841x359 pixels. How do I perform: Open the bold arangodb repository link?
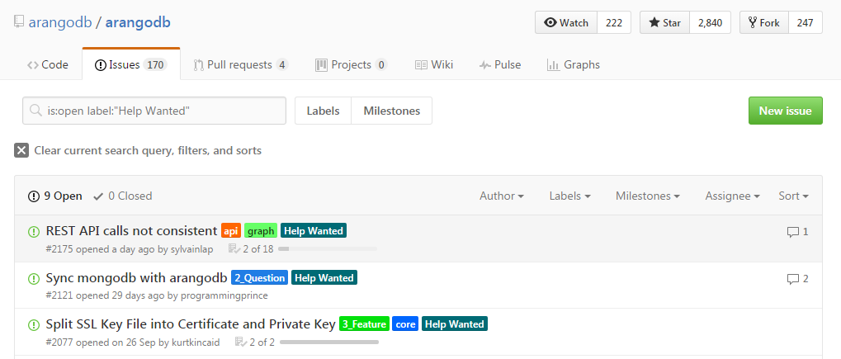click(138, 22)
